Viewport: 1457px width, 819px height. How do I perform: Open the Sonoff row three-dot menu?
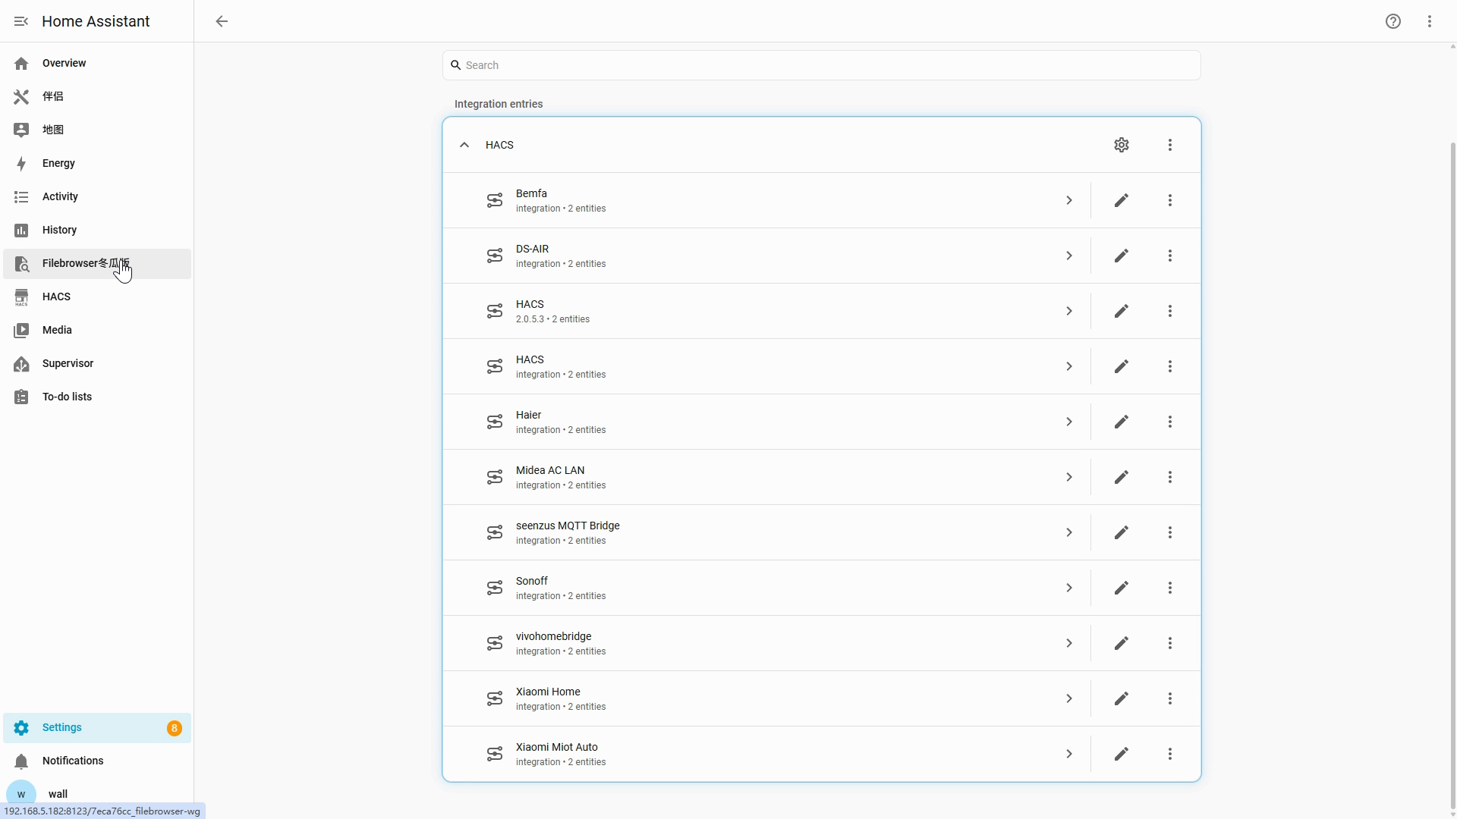1170,588
